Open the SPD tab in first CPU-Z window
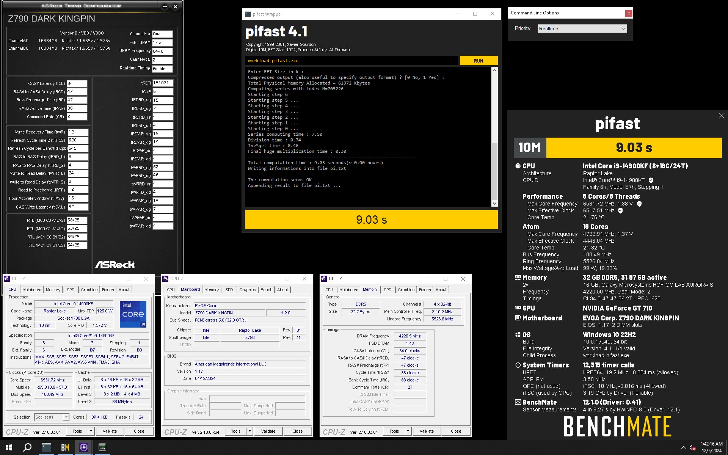This screenshot has width=728, height=455. click(71, 290)
